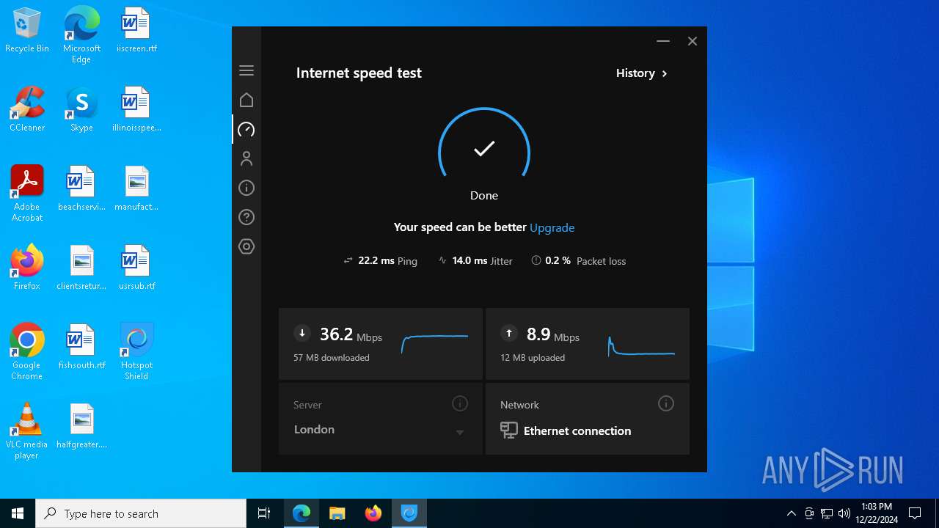
Task: Click the 8.9 Mbps upload value
Action: click(553, 334)
